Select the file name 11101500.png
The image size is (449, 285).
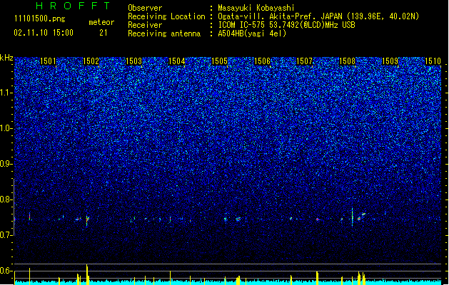click(x=39, y=19)
